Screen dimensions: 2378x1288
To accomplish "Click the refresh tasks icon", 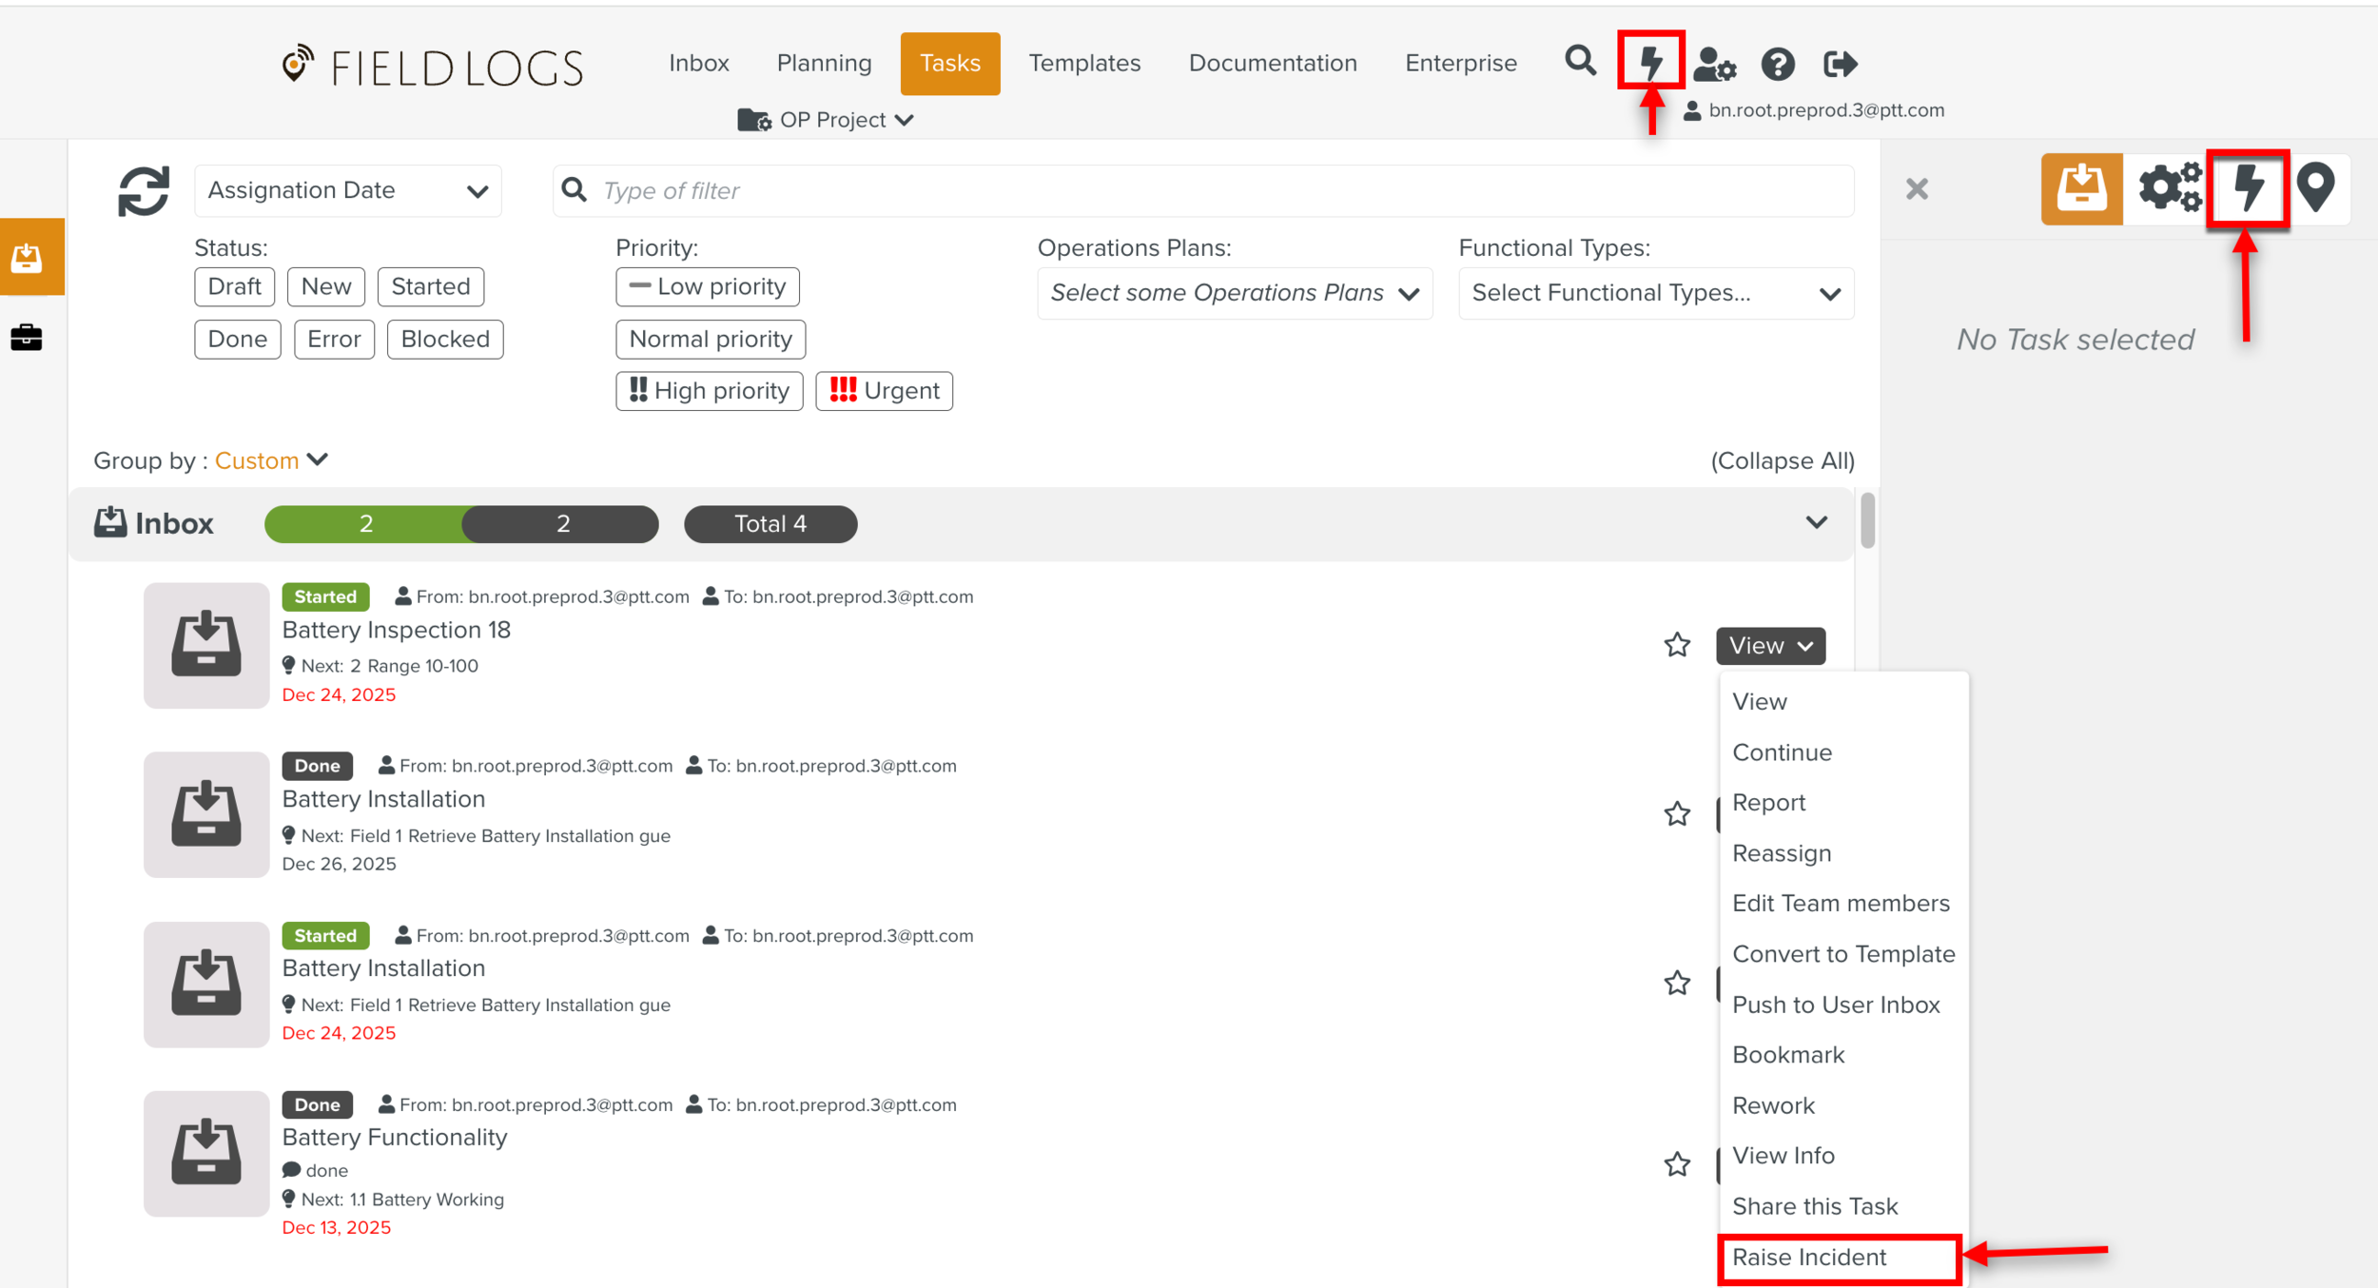I will [143, 191].
